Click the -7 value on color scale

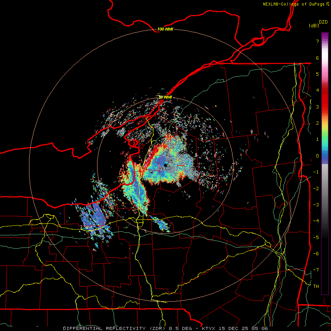(316, 270)
